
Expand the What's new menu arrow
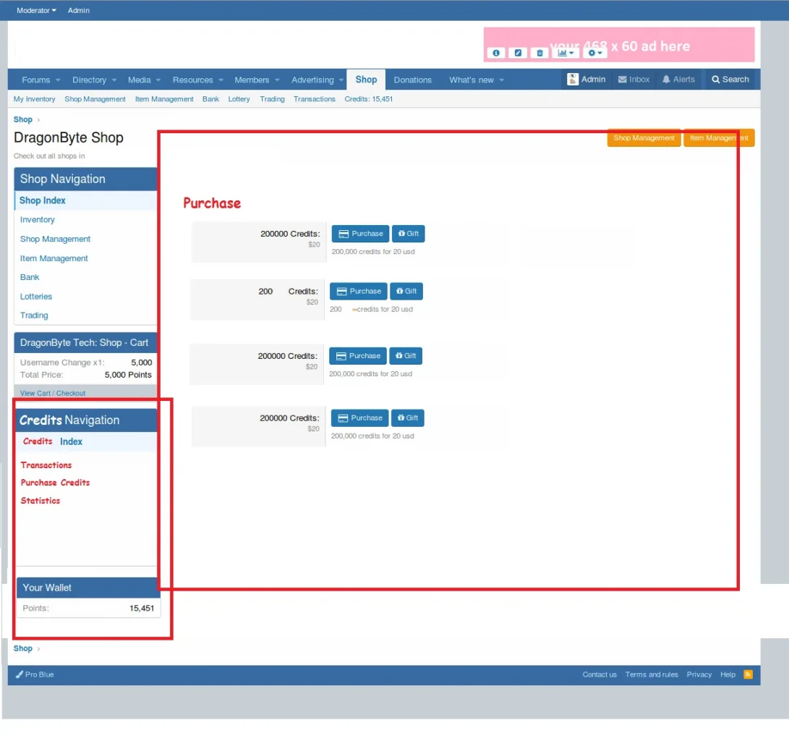(502, 80)
